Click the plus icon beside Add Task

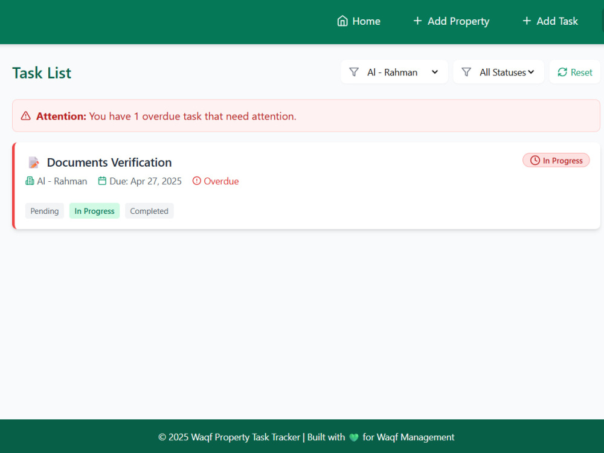pyautogui.click(x=527, y=21)
